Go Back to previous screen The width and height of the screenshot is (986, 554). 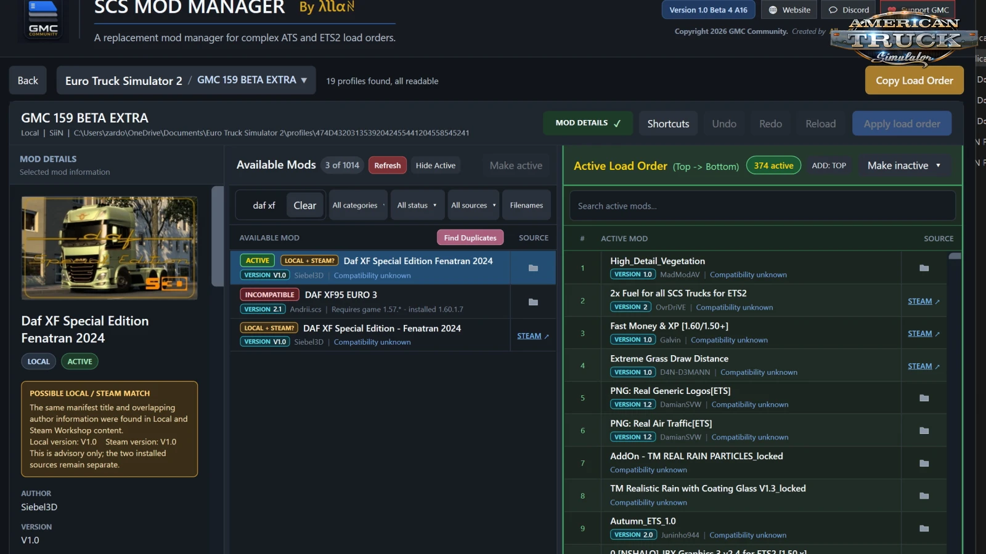28,81
